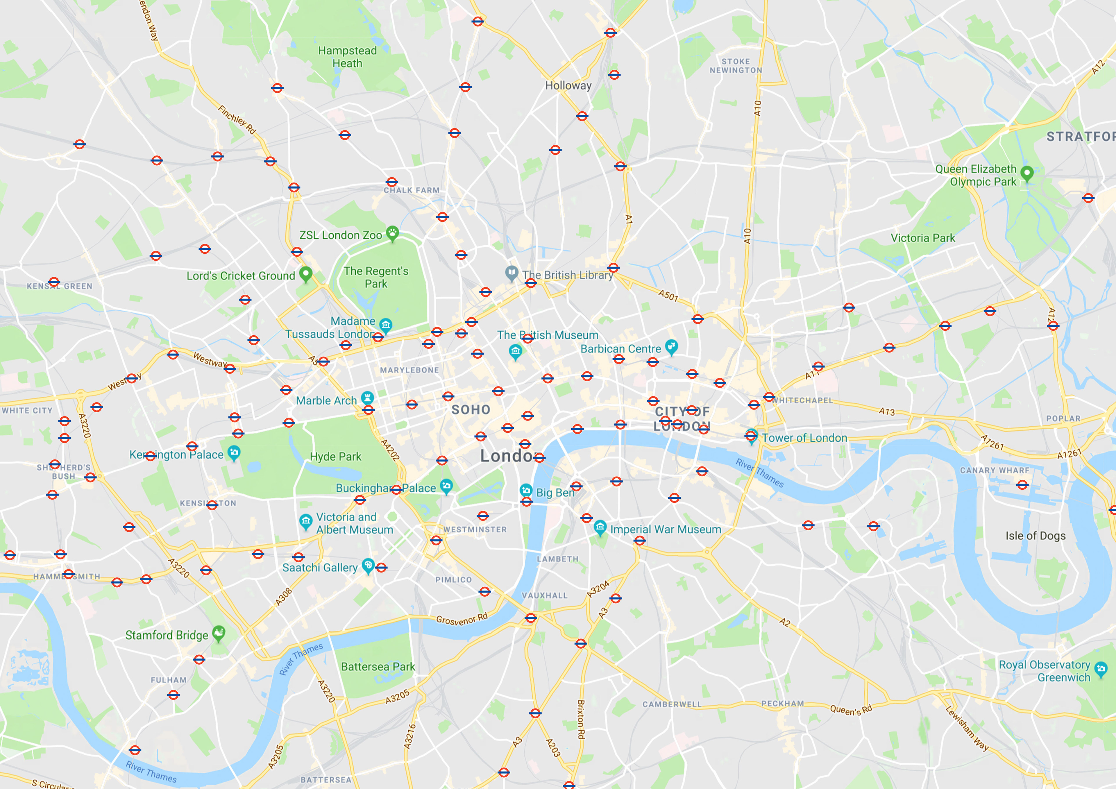1116x789 pixels.
Task: Click the Tower of London label
Action: [804, 438]
